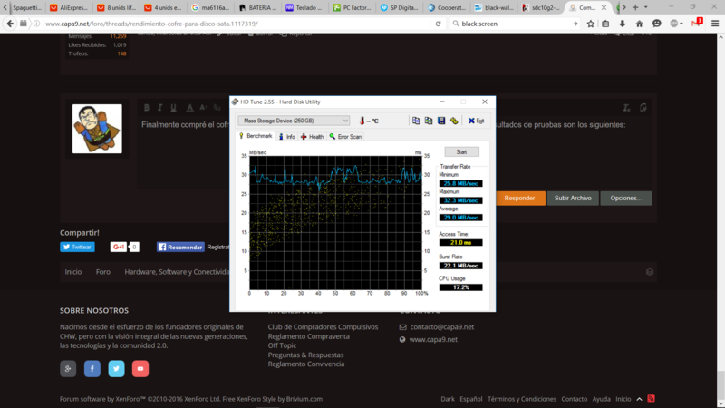Click the YouTube footer social icon
725x408 pixels.
pyautogui.click(x=140, y=369)
